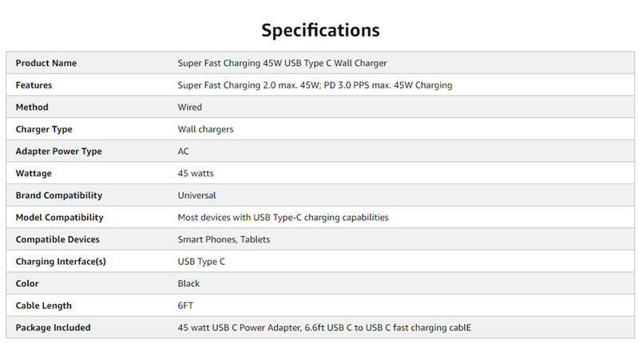
Task: Select the Product Name label
Action: click(x=46, y=63)
